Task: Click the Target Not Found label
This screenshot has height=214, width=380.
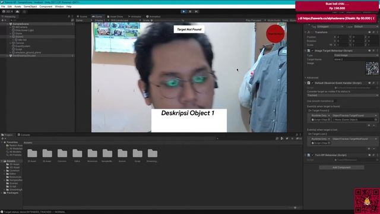Action: (x=189, y=29)
